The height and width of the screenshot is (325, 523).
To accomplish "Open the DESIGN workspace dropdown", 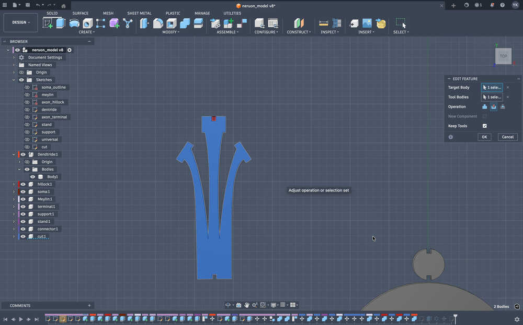I will click(21, 22).
